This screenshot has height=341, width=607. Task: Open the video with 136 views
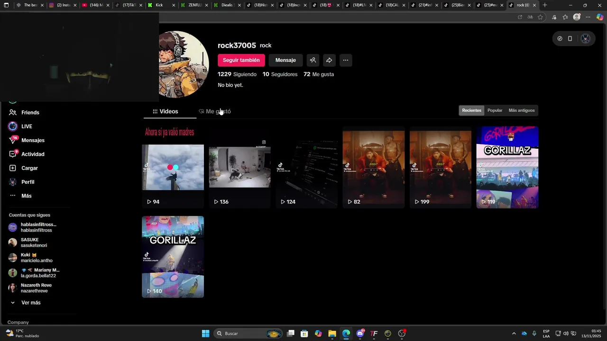click(x=239, y=167)
